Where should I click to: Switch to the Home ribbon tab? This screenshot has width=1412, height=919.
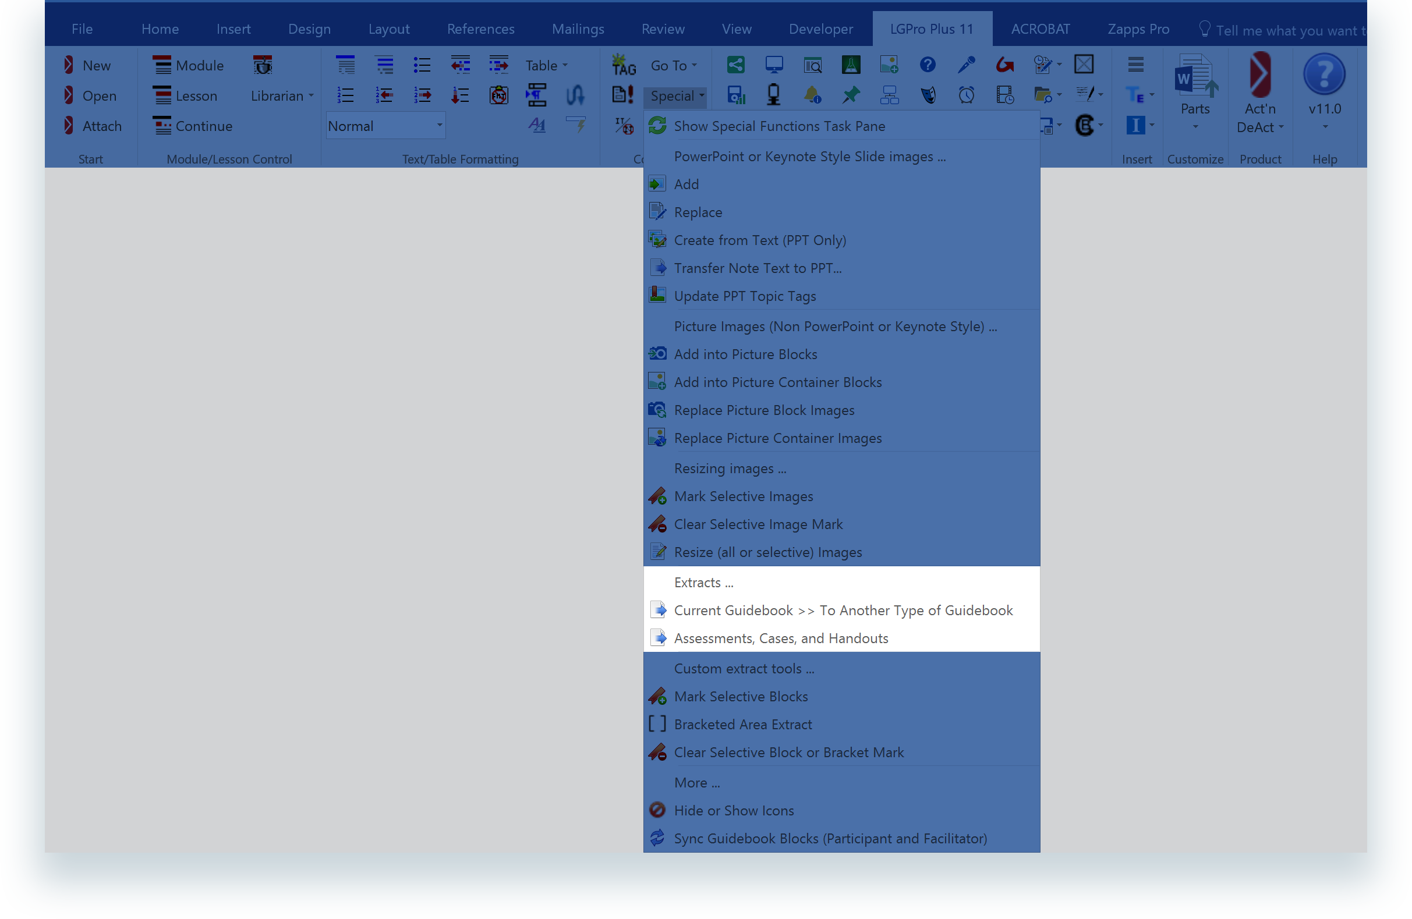click(160, 29)
